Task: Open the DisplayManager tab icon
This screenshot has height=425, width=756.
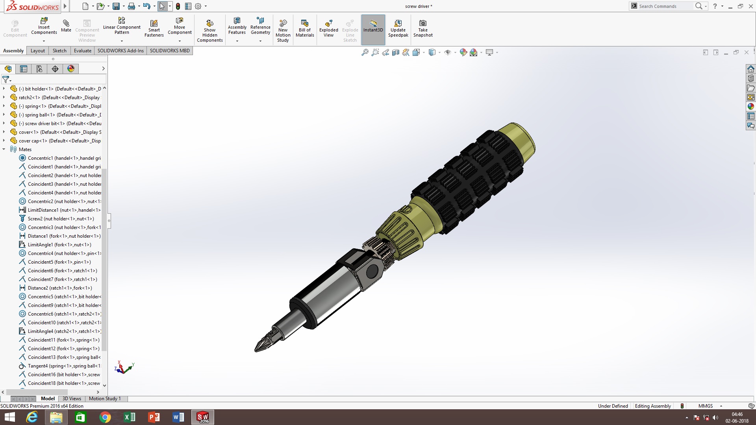Action: tap(71, 69)
